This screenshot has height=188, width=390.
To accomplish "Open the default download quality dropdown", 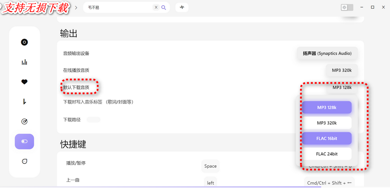I will tap(341, 88).
